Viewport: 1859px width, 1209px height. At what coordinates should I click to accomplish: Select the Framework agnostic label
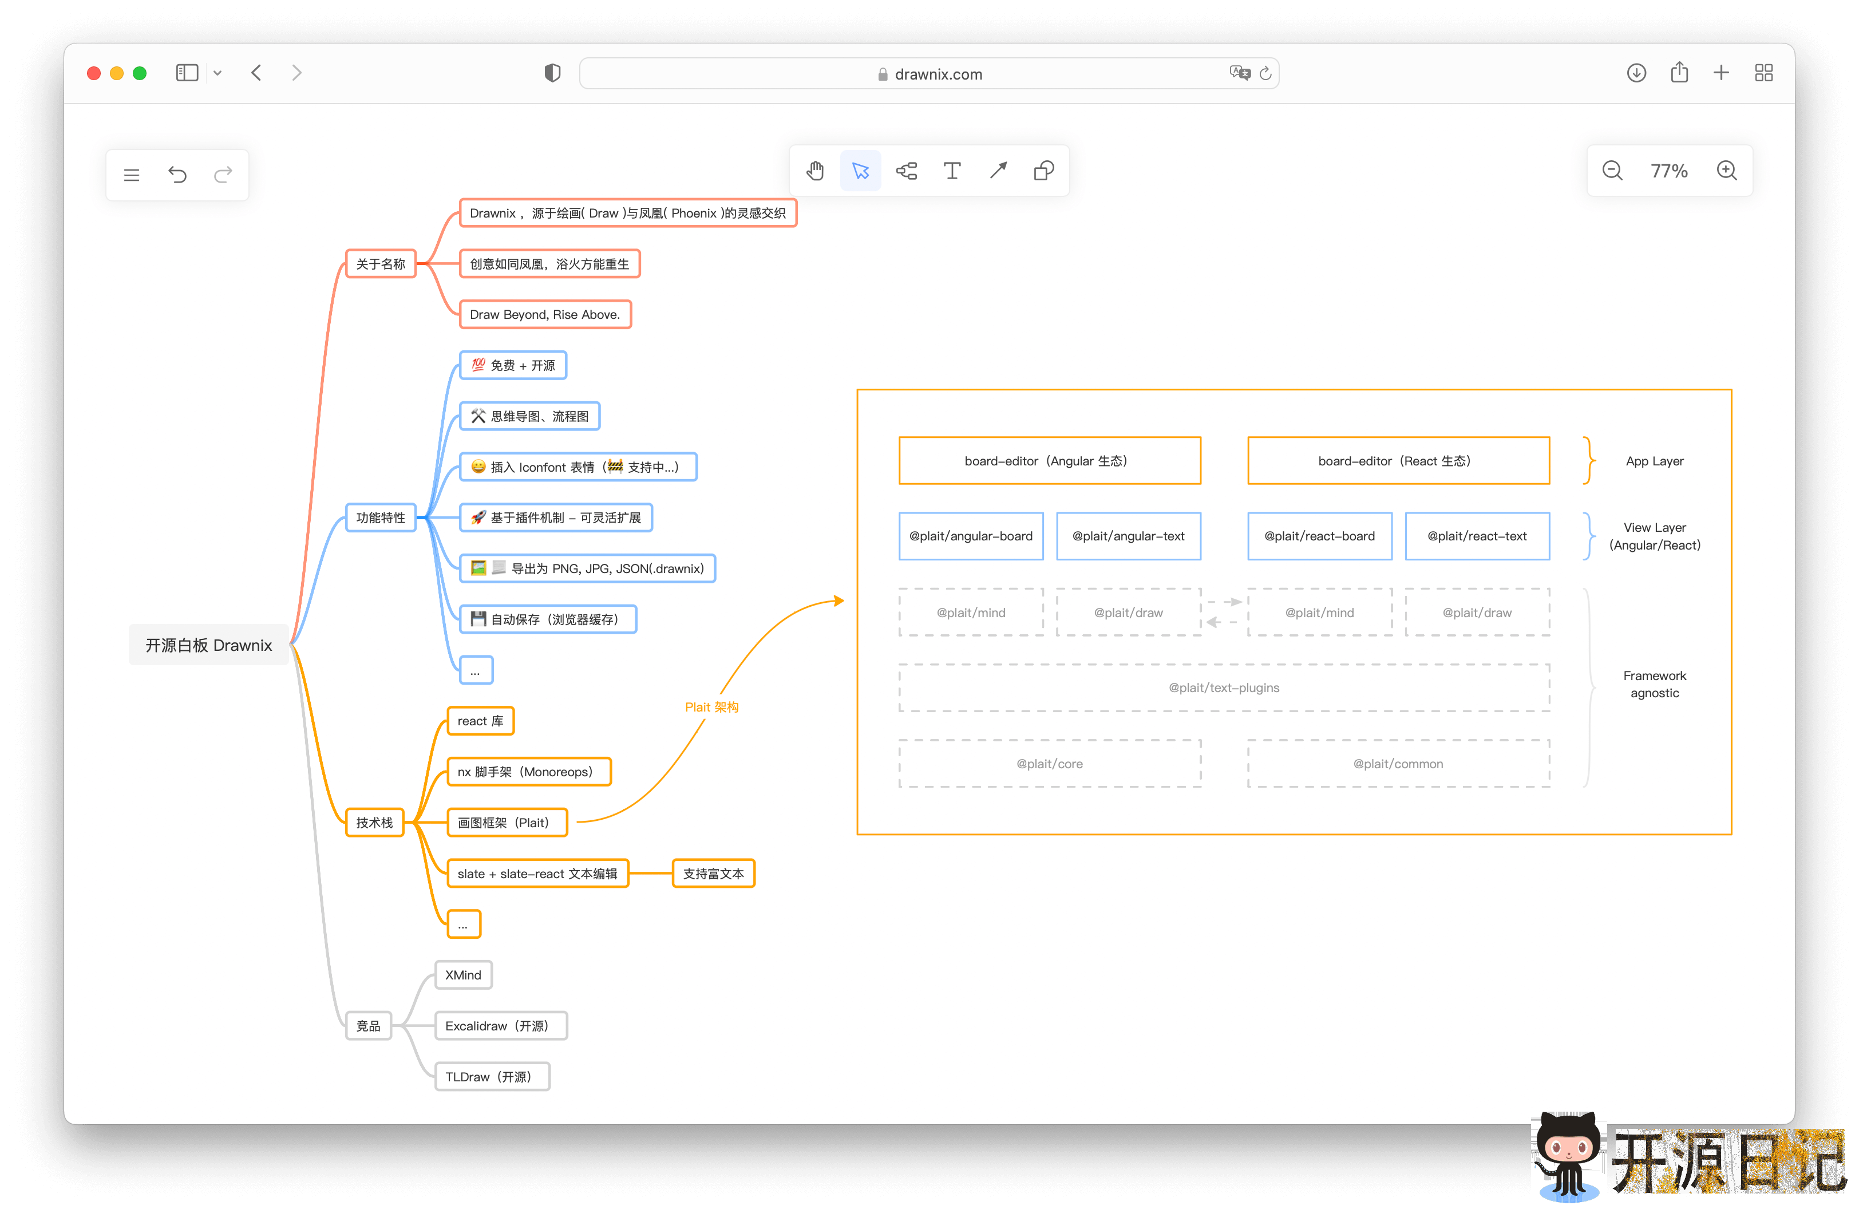click(1654, 684)
